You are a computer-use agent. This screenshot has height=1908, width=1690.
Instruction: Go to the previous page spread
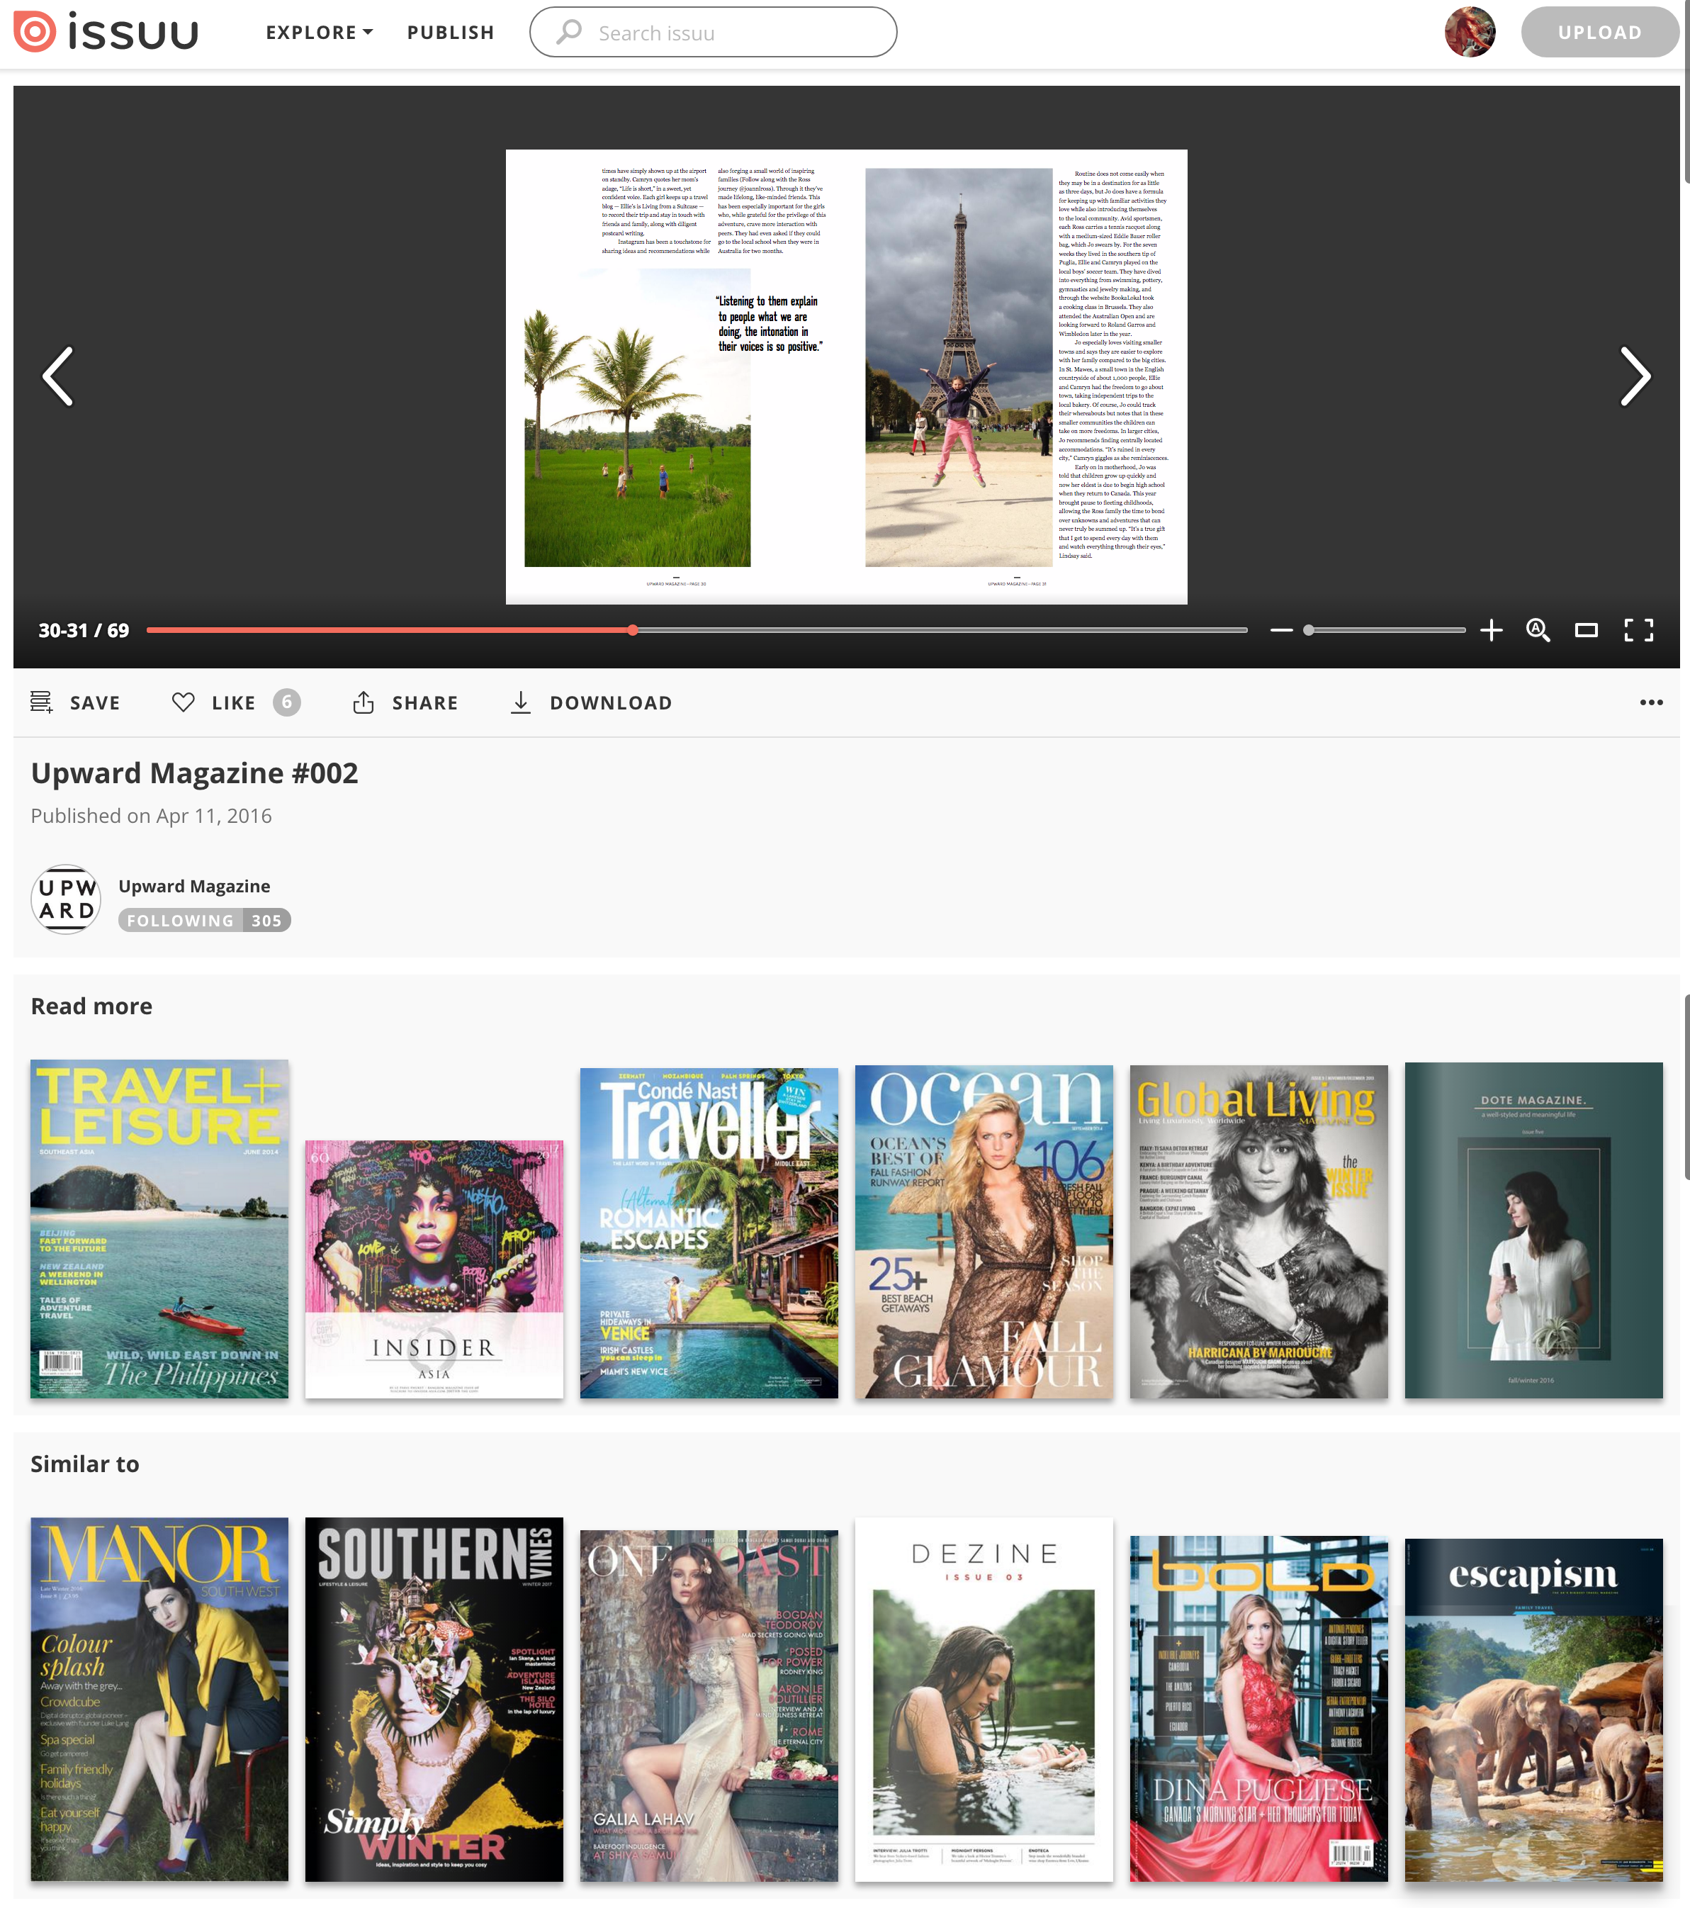(59, 376)
